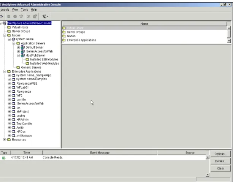Select Reorganize application in the tree
233x182 pixels.
pyautogui.click(x=24, y=92)
